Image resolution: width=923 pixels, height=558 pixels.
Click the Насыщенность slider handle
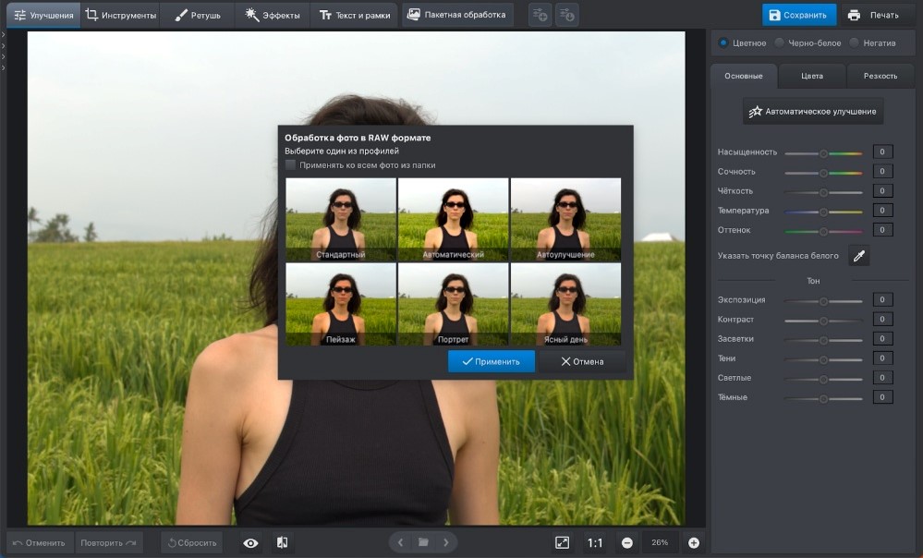pyautogui.click(x=823, y=152)
